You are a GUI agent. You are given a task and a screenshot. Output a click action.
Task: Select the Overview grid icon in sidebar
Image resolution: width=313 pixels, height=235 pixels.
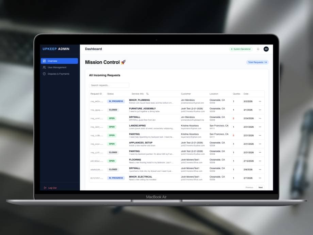click(x=44, y=61)
